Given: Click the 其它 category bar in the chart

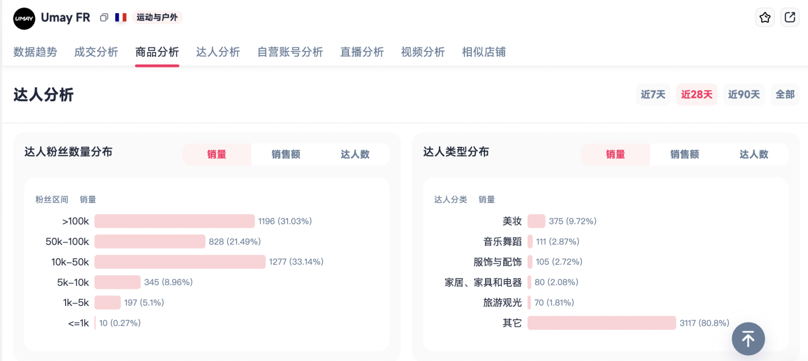Looking at the screenshot, I should click(x=602, y=323).
